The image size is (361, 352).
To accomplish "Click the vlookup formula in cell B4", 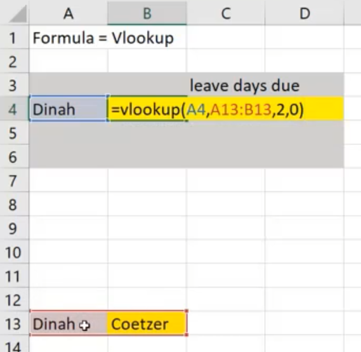I will [207, 109].
